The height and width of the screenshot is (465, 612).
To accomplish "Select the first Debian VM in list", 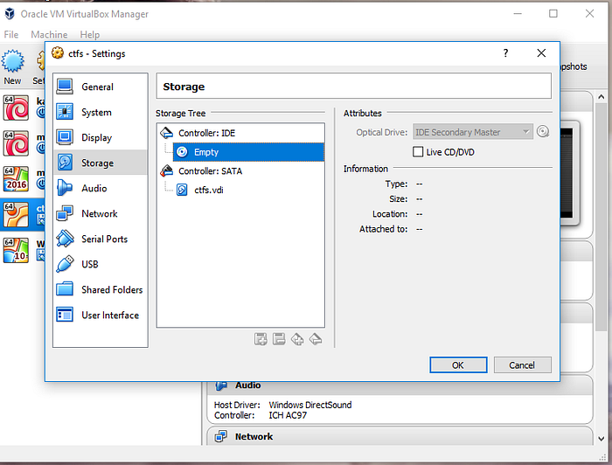I will click(16, 108).
